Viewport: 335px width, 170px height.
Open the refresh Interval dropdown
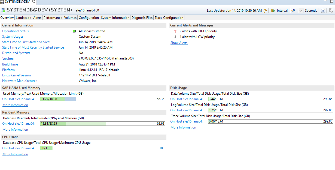pos(296,11)
